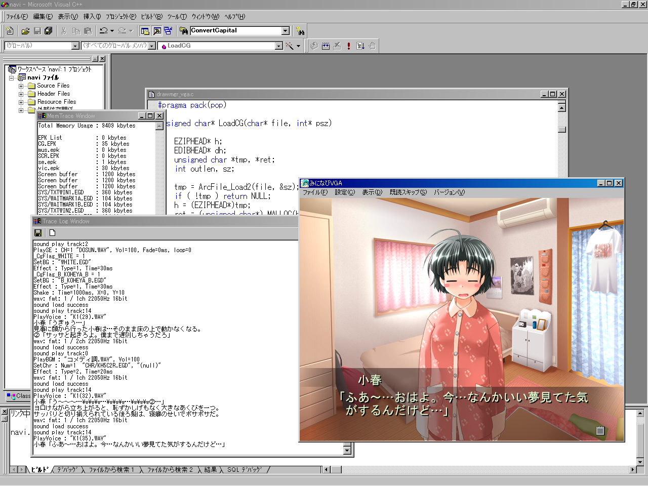Screen dimensions: 648x486
Task: Click the MemTrace Window scroll up arrow
Action: point(159,126)
